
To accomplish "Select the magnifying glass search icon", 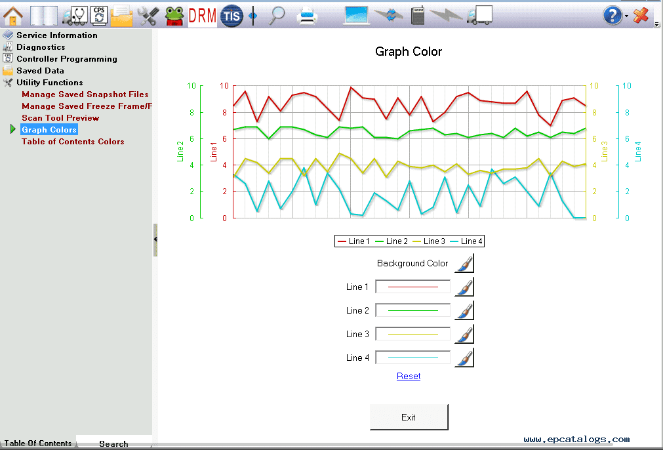I will (x=277, y=16).
